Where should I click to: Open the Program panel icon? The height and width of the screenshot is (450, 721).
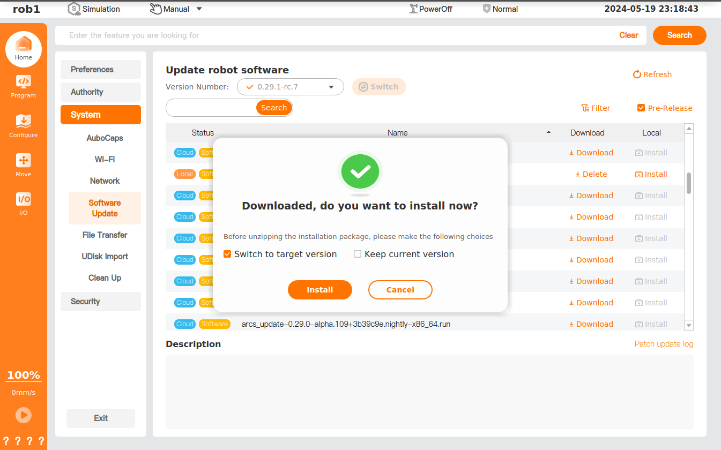coord(23,82)
